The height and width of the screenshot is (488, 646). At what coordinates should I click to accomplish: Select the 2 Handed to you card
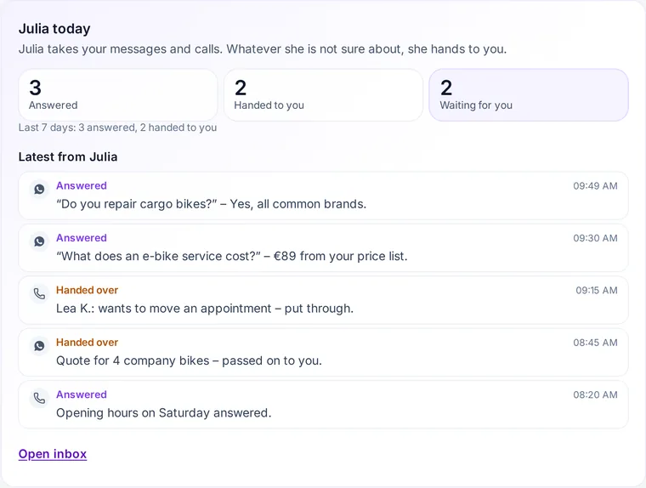[323, 95]
